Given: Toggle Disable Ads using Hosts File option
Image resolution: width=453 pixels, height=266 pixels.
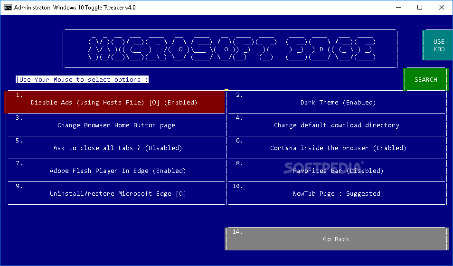Looking at the screenshot, I should (x=115, y=102).
